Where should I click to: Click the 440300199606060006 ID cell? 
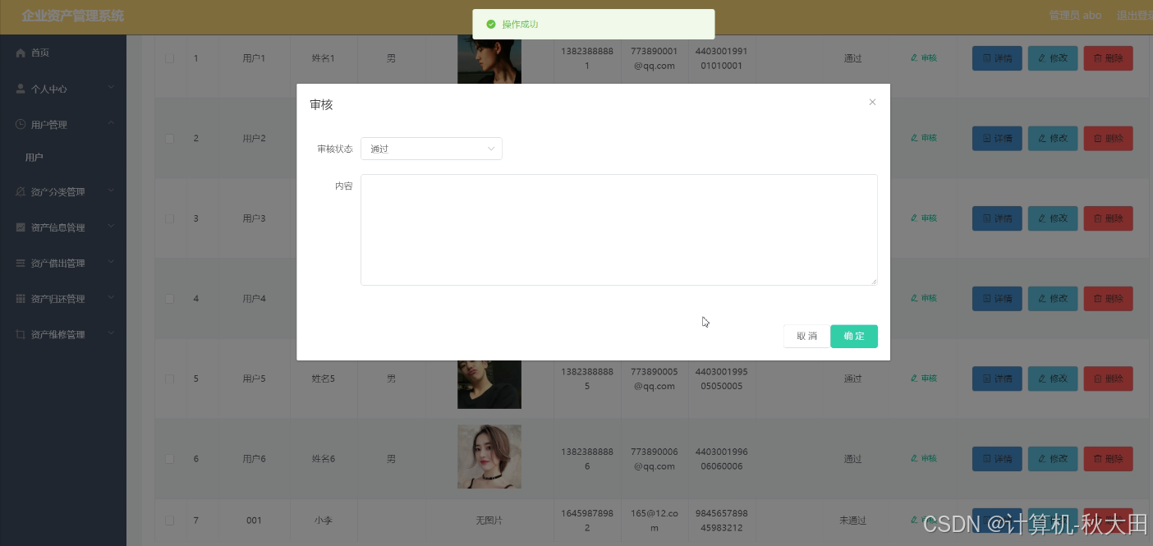pyautogui.click(x=721, y=458)
